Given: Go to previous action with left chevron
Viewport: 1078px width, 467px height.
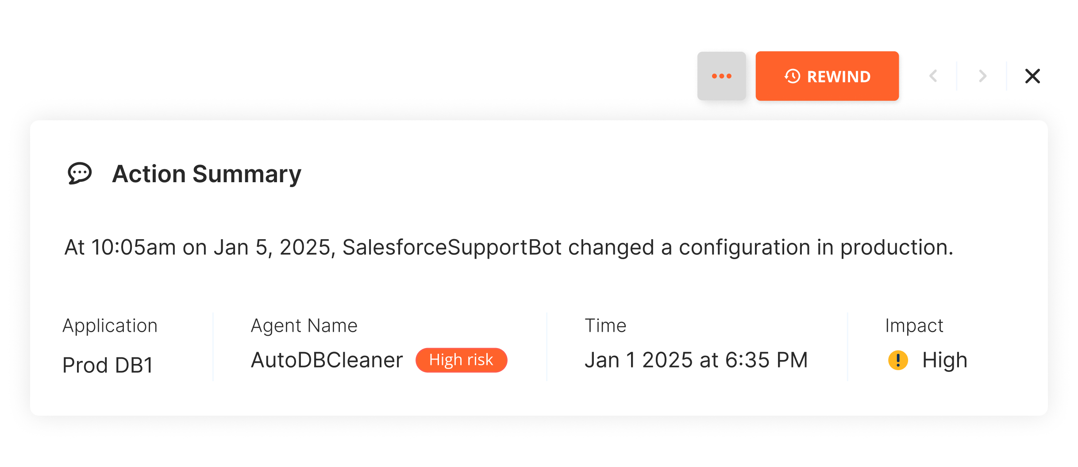Looking at the screenshot, I should pos(933,76).
